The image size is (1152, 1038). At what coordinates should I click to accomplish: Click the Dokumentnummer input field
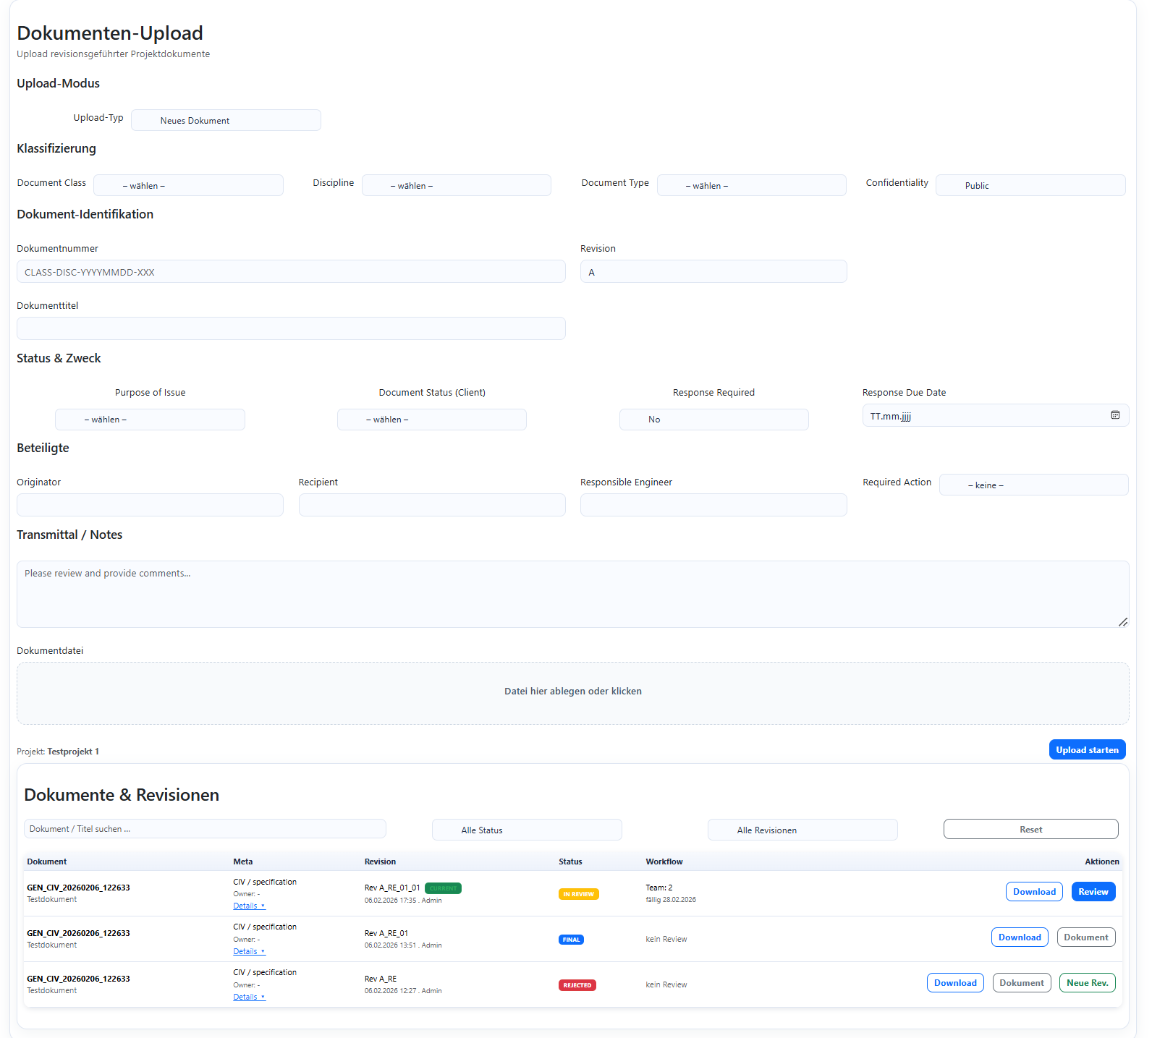tap(291, 272)
